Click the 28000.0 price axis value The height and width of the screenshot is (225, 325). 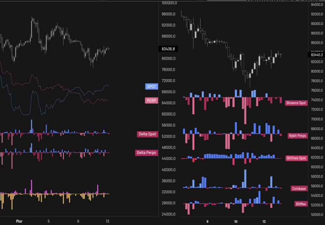click(169, 203)
